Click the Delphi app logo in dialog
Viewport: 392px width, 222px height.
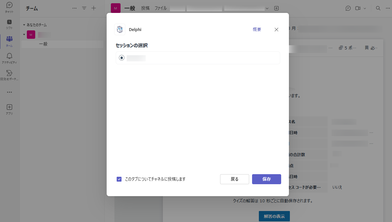pyautogui.click(x=120, y=29)
